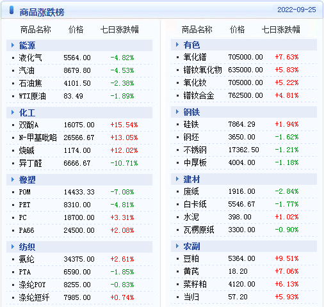Image resolution: width=324 pixels, height=307 pixels.
Task: Select commodity 白卡纸
Action: pyautogui.click(x=195, y=204)
